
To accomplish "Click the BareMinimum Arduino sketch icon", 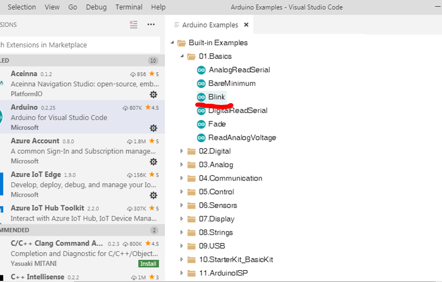I will (x=202, y=83).
